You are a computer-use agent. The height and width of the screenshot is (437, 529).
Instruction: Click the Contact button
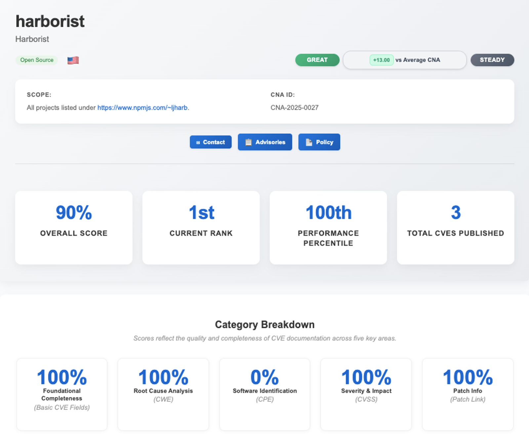pyautogui.click(x=211, y=142)
